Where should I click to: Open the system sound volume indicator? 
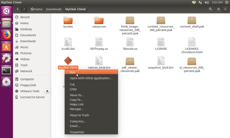[207, 2]
